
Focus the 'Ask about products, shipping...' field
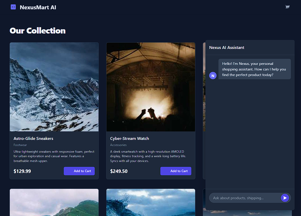[245, 198]
